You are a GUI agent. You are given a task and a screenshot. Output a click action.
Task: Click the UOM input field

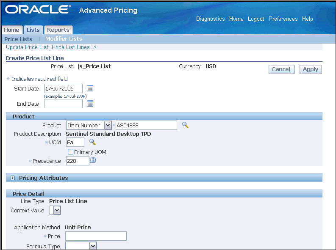75,142
